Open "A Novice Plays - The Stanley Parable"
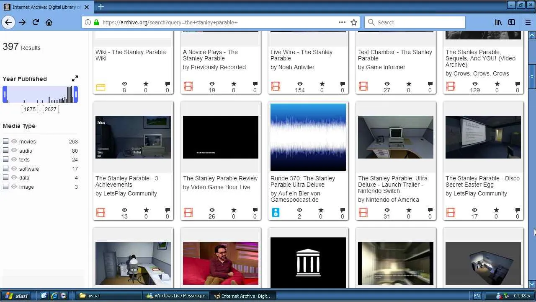 coord(210,55)
